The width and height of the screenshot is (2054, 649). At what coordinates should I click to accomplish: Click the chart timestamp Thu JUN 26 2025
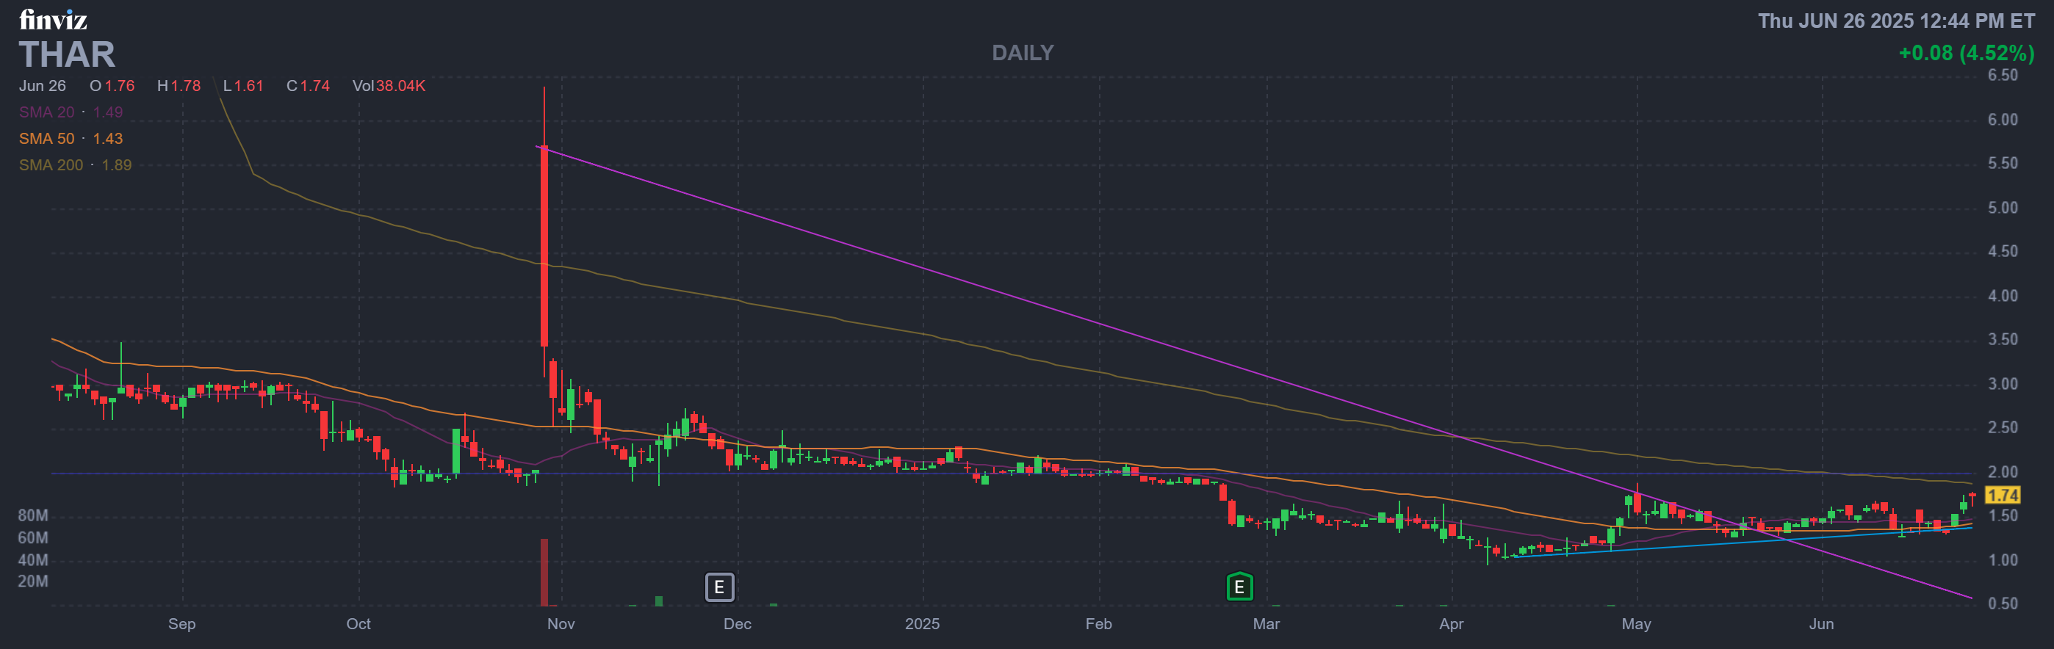[x=1897, y=21]
